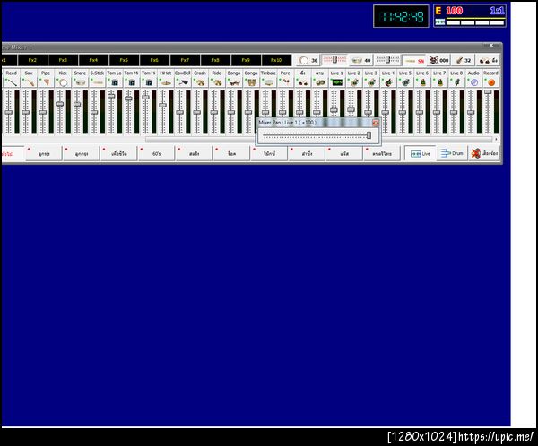Click the Live 8 microphone icon
538x446 pixels.
click(457, 82)
